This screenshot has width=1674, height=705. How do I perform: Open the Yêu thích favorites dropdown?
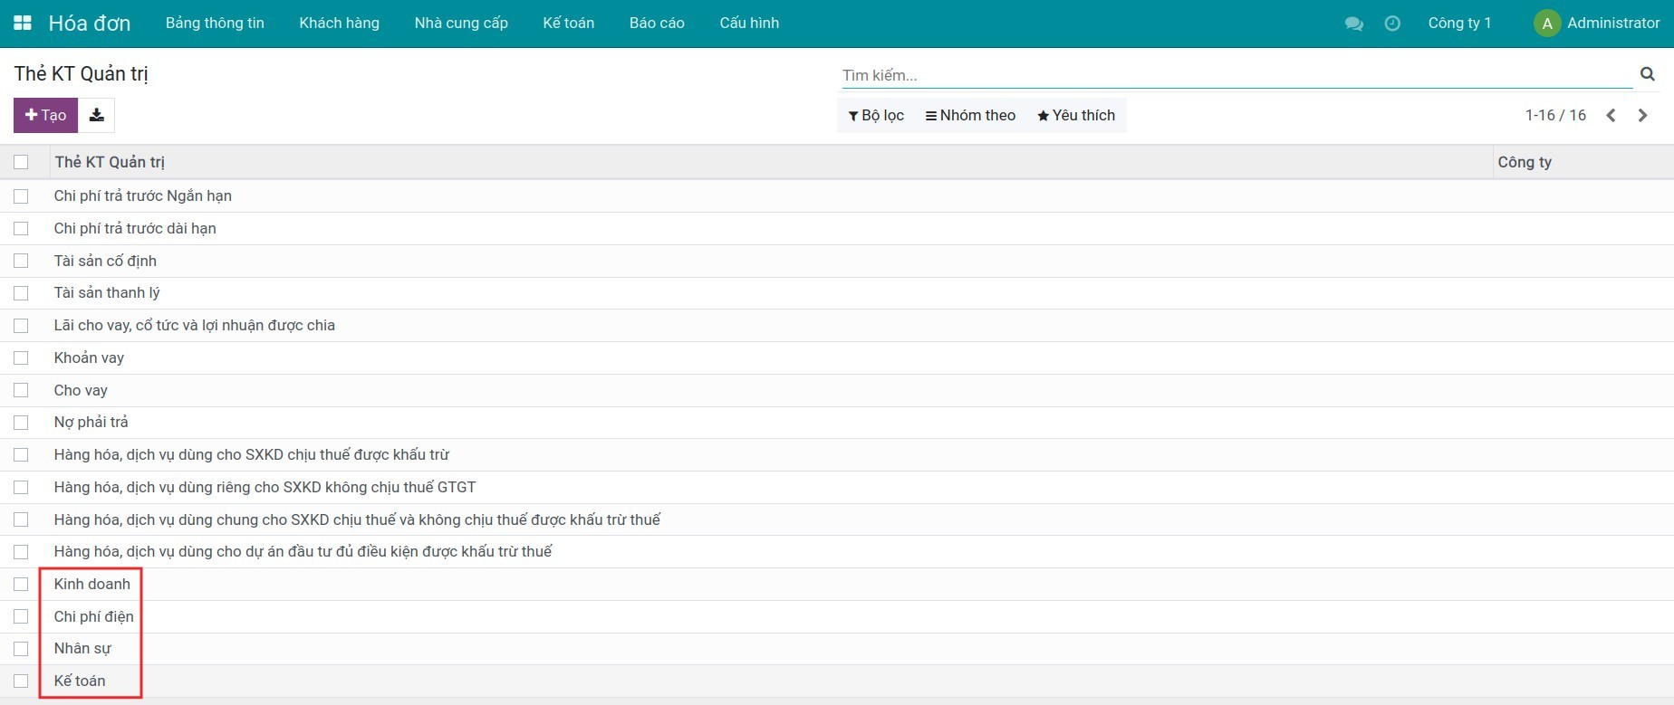[x=1076, y=115]
